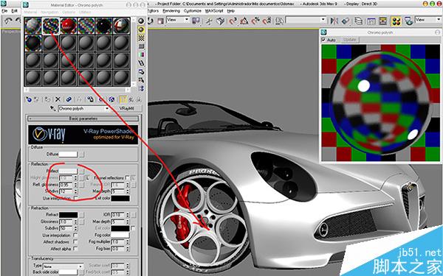Click the map button next to Reflect
The height and width of the screenshot is (276, 443).
81,171
